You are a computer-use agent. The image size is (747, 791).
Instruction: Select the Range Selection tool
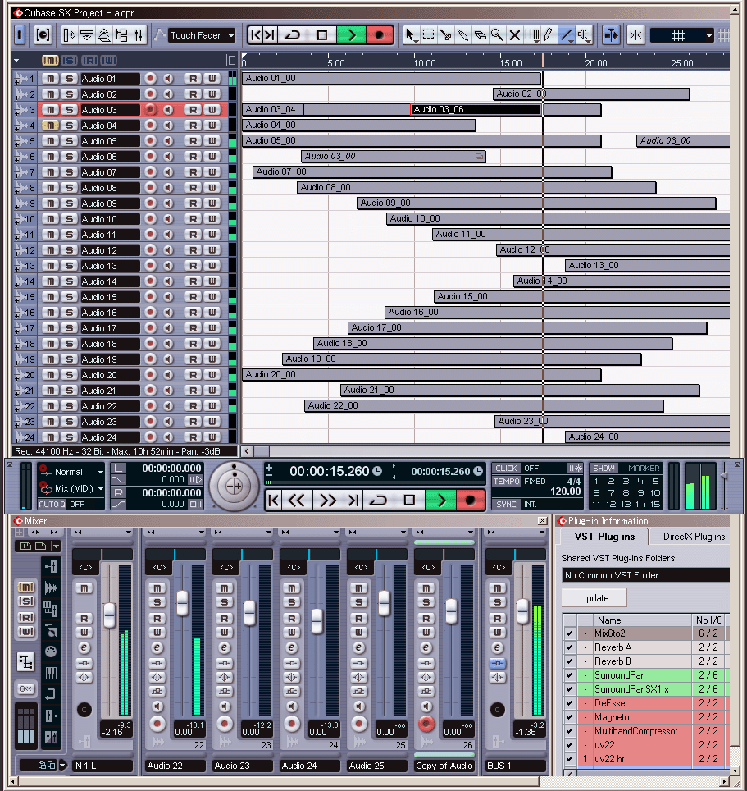[429, 35]
